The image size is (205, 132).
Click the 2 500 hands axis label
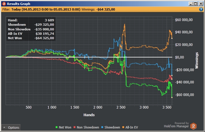point(121,107)
